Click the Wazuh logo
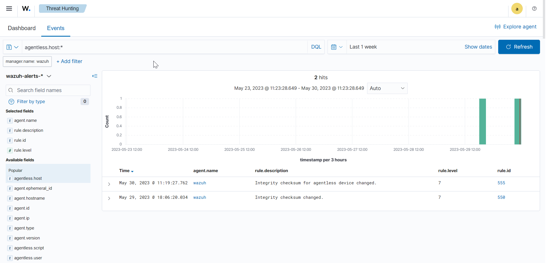Viewport: 546px width, 263px height. [x=26, y=9]
